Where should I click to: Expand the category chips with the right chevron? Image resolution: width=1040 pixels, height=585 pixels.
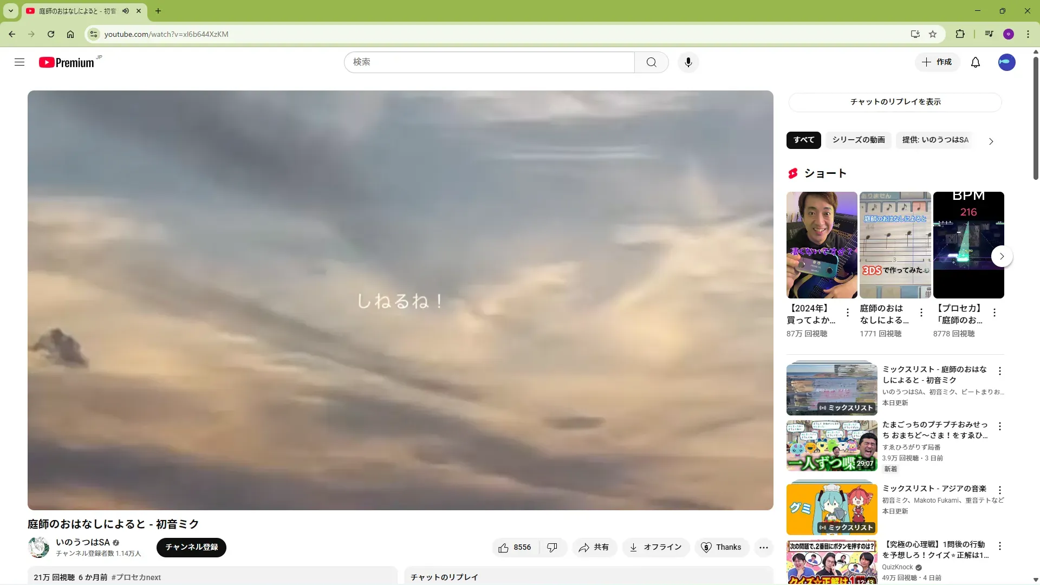tap(991, 141)
